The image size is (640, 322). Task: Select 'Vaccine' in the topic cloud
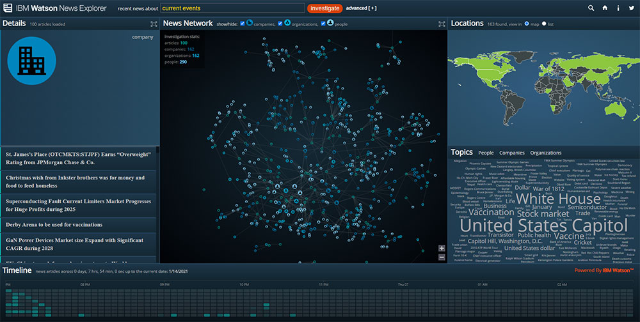coord(569,236)
